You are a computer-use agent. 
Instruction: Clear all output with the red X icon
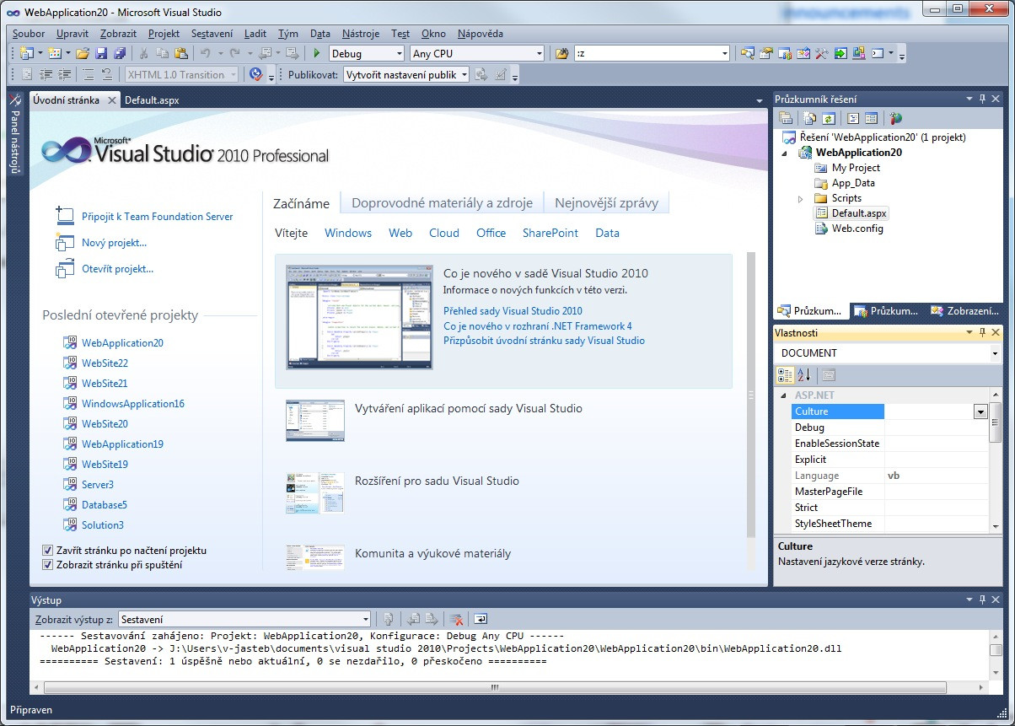coord(456,618)
